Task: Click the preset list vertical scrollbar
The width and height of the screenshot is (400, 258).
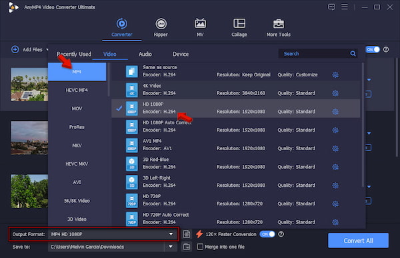Action: [x=363, y=124]
